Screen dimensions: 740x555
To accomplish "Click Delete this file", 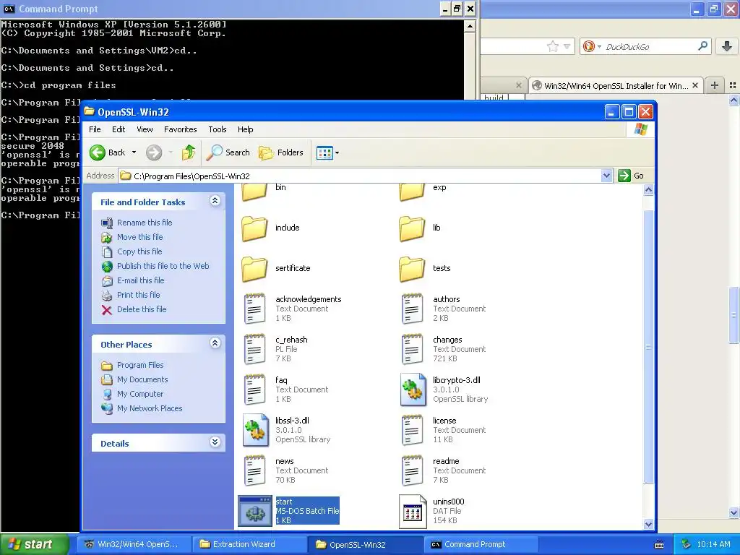I will pyautogui.click(x=142, y=309).
